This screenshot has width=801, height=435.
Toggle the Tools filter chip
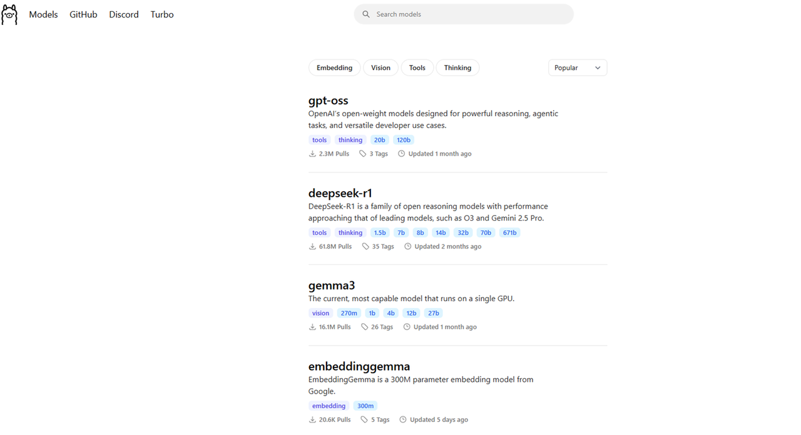click(417, 67)
